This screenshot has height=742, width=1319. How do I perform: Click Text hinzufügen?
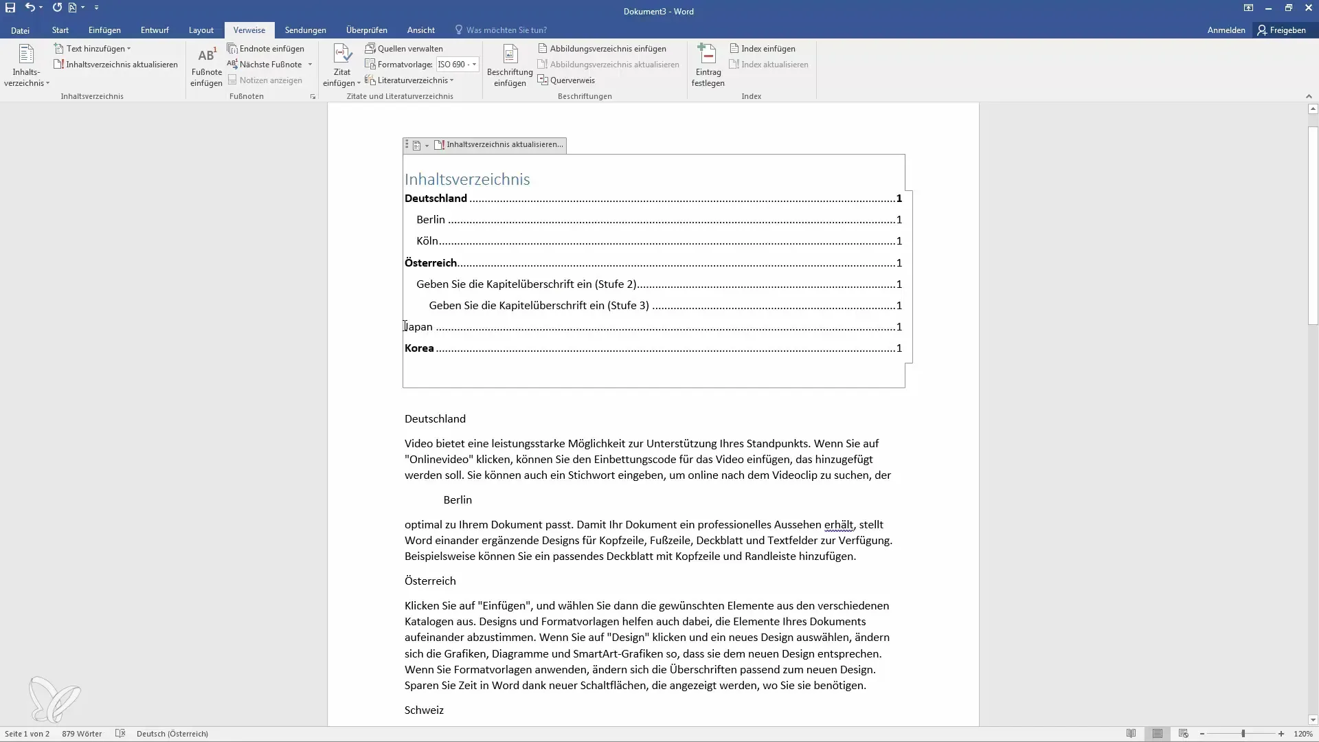click(92, 49)
